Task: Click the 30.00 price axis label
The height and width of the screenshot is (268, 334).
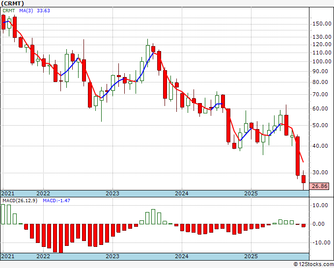Action: (320, 172)
